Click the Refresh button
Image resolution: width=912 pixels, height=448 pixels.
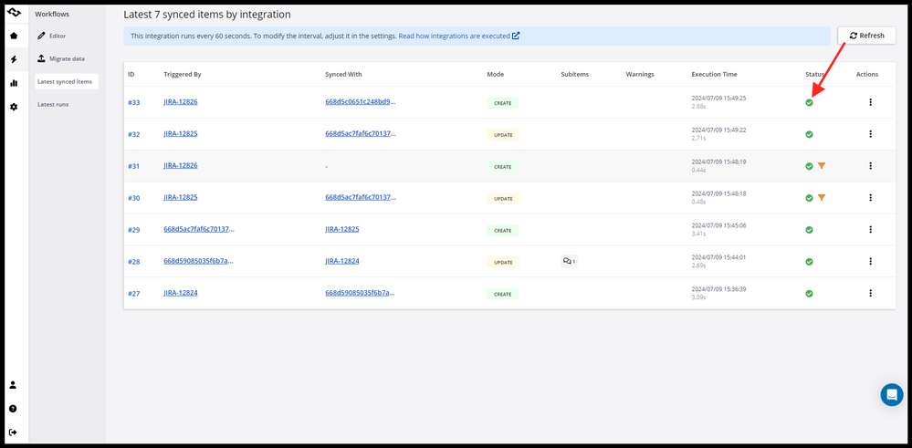pos(866,36)
